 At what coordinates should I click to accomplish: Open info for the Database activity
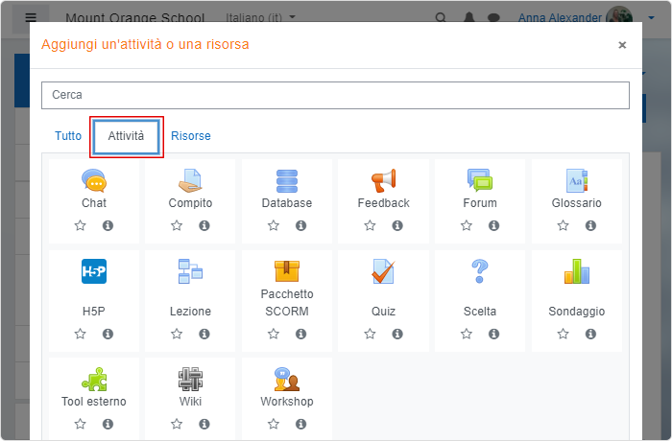pyautogui.click(x=300, y=225)
